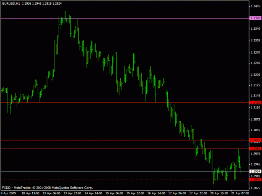Click the 1.3045 price scale label
Screen dimensions: 262x196
pos(255,130)
